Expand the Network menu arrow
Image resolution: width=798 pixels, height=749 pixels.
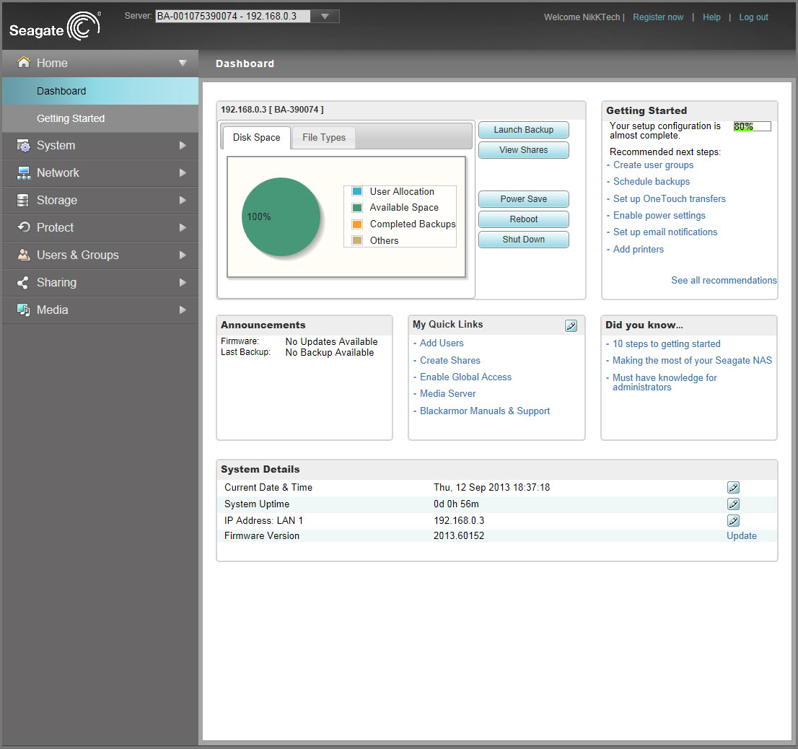pyautogui.click(x=183, y=173)
